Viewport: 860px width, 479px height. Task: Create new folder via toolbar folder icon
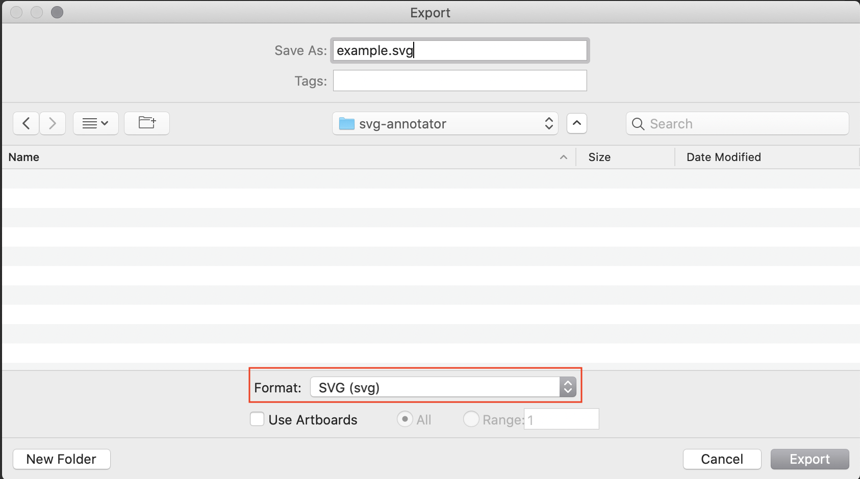click(x=147, y=123)
